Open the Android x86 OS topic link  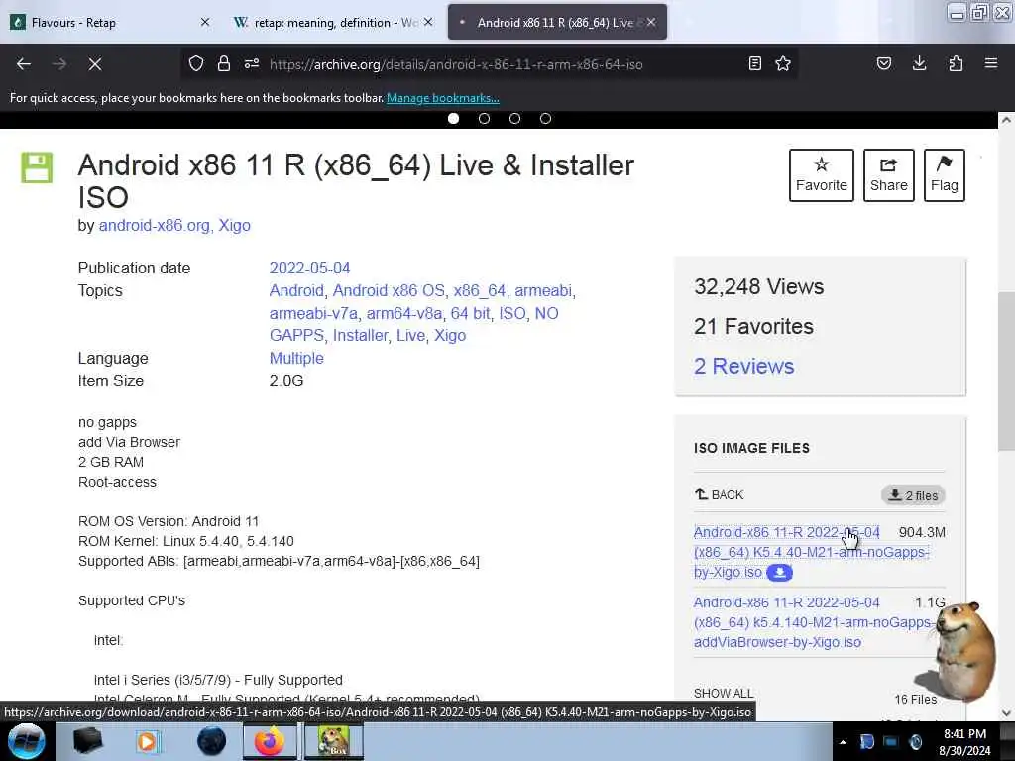pyautogui.click(x=389, y=290)
